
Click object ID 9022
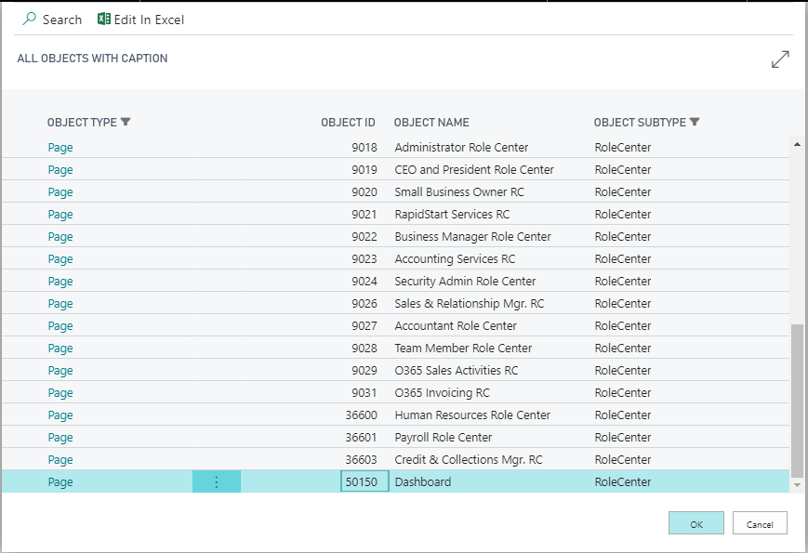tap(364, 236)
